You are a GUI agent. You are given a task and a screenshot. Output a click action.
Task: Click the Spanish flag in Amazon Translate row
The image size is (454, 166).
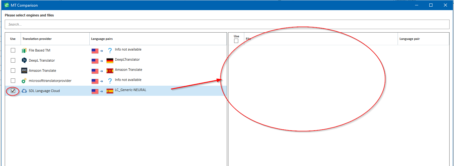110,71
